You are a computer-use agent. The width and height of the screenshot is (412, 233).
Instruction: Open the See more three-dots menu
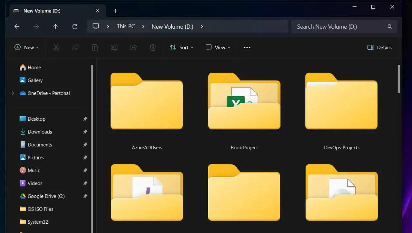click(247, 47)
